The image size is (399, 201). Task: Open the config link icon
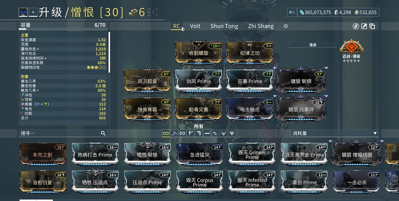pyautogui.click(x=356, y=26)
